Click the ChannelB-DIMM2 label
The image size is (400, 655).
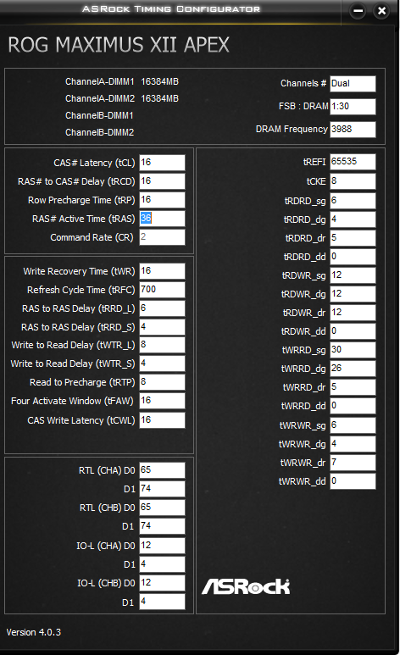point(99,132)
